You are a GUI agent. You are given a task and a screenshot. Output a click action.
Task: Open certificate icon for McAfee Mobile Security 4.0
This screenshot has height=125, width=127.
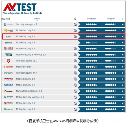[75, 79]
